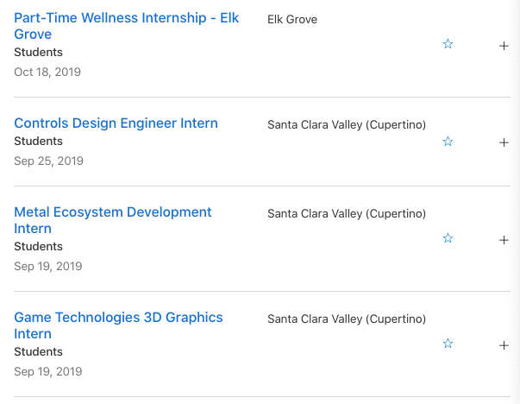
Task: Click the Sep 25, 2019 posting date
Action: tap(48, 161)
